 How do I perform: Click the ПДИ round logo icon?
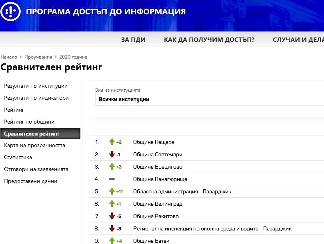pyautogui.click(x=10, y=11)
